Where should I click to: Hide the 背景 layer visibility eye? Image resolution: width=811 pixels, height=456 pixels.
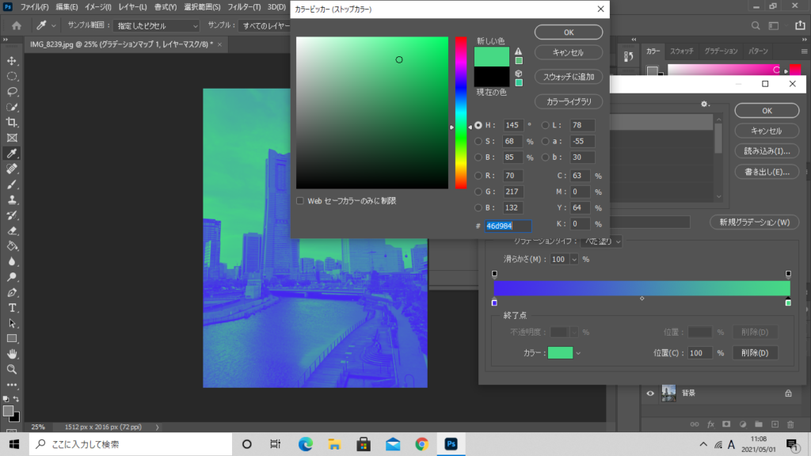point(650,393)
